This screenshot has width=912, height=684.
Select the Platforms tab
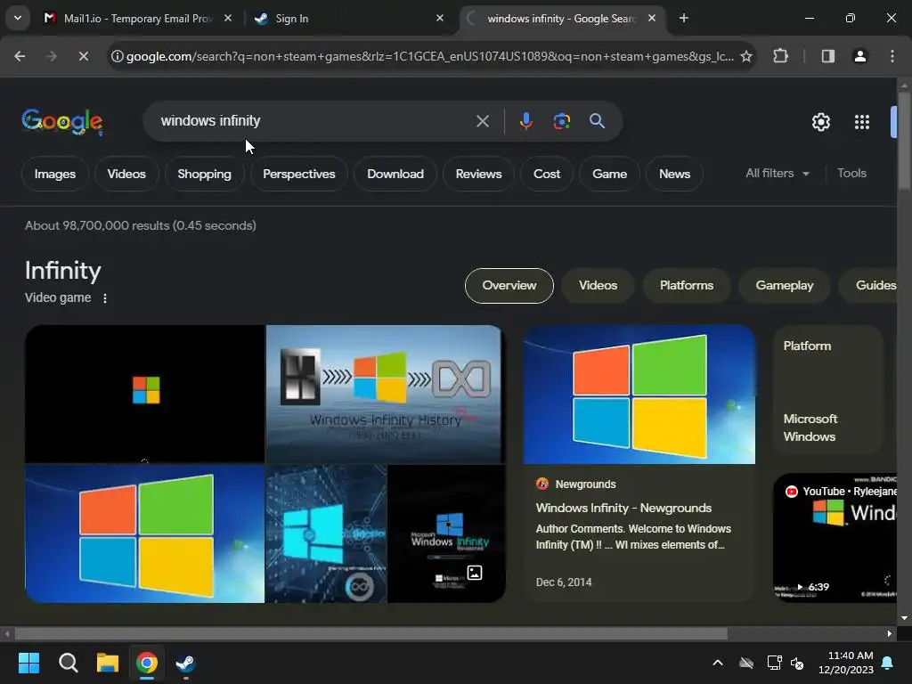tap(687, 286)
